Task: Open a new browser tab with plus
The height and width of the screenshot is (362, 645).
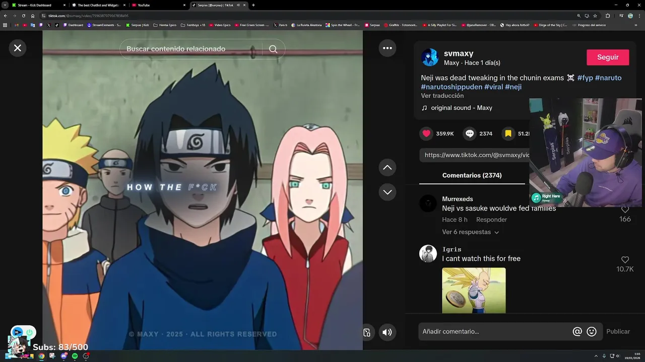Action: point(253,5)
